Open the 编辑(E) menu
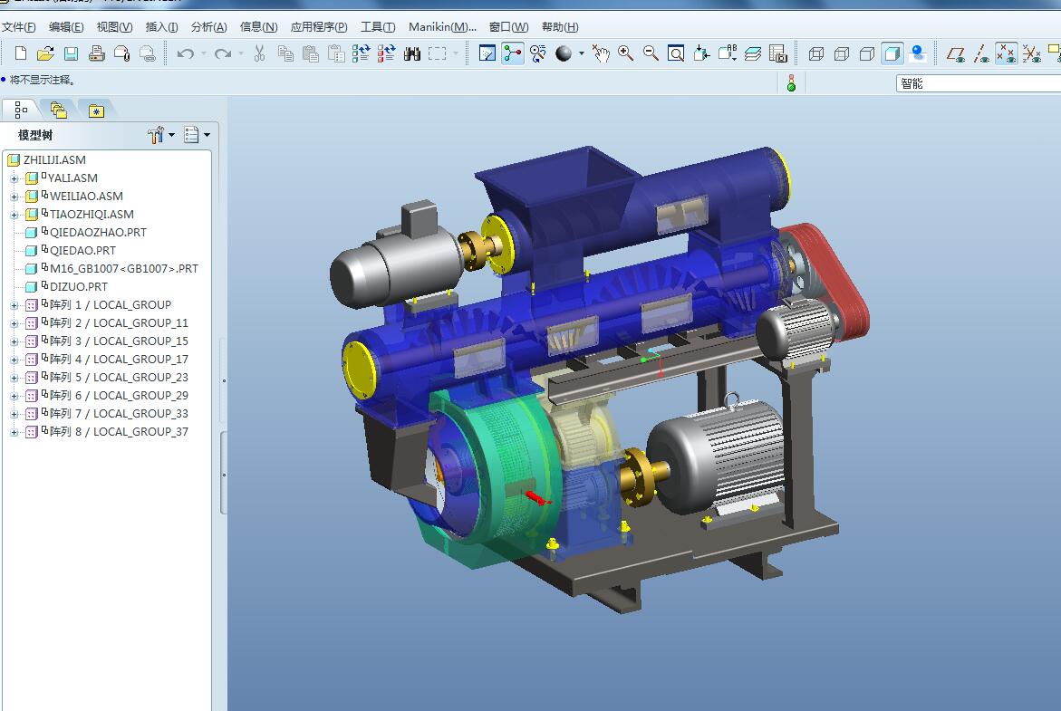Viewport: 1061px width, 711px height. pyautogui.click(x=66, y=27)
